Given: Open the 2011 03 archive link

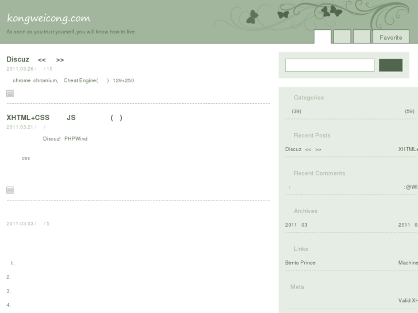Looking at the screenshot, I should pyautogui.click(x=296, y=225).
